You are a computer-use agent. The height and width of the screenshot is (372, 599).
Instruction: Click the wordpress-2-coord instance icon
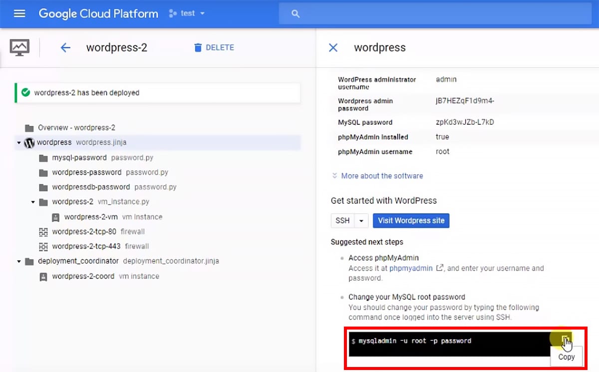click(x=43, y=276)
